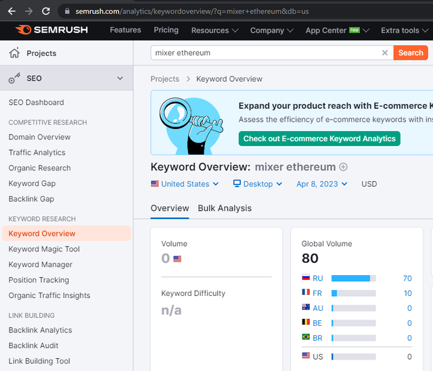Open Pricing in top navigation
The width and height of the screenshot is (433, 371).
pyautogui.click(x=166, y=30)
